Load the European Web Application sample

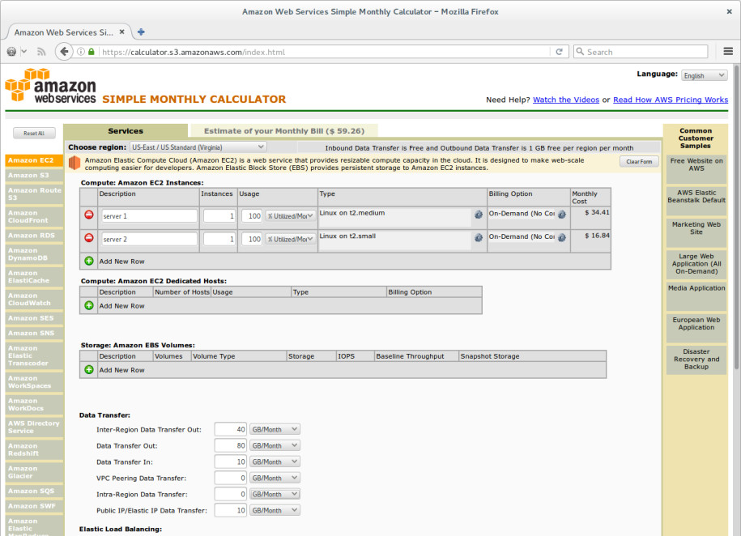coord(696,327)
